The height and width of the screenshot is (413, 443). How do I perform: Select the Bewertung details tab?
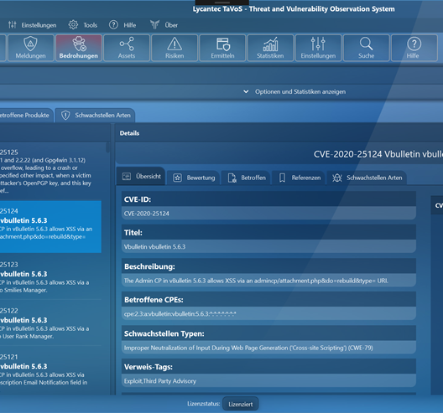(x=193, y=178)
